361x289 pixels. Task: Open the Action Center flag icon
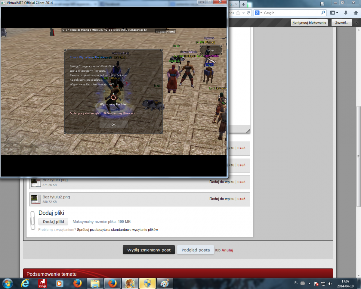[316, 284]
